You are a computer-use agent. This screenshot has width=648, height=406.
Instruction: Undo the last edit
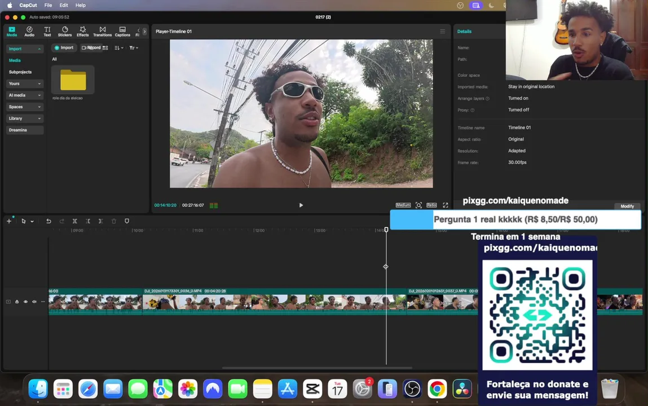click(49, 221)
